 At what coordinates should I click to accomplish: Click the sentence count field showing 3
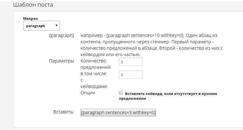(x=130, y=62)
